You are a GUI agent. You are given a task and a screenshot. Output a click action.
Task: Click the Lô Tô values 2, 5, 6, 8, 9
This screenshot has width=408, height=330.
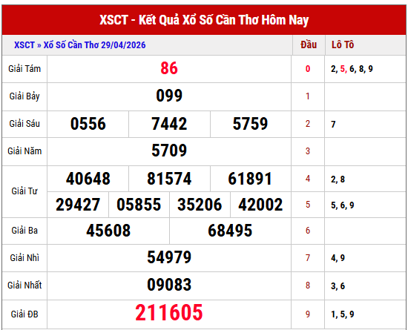click(x=352, y=69)
